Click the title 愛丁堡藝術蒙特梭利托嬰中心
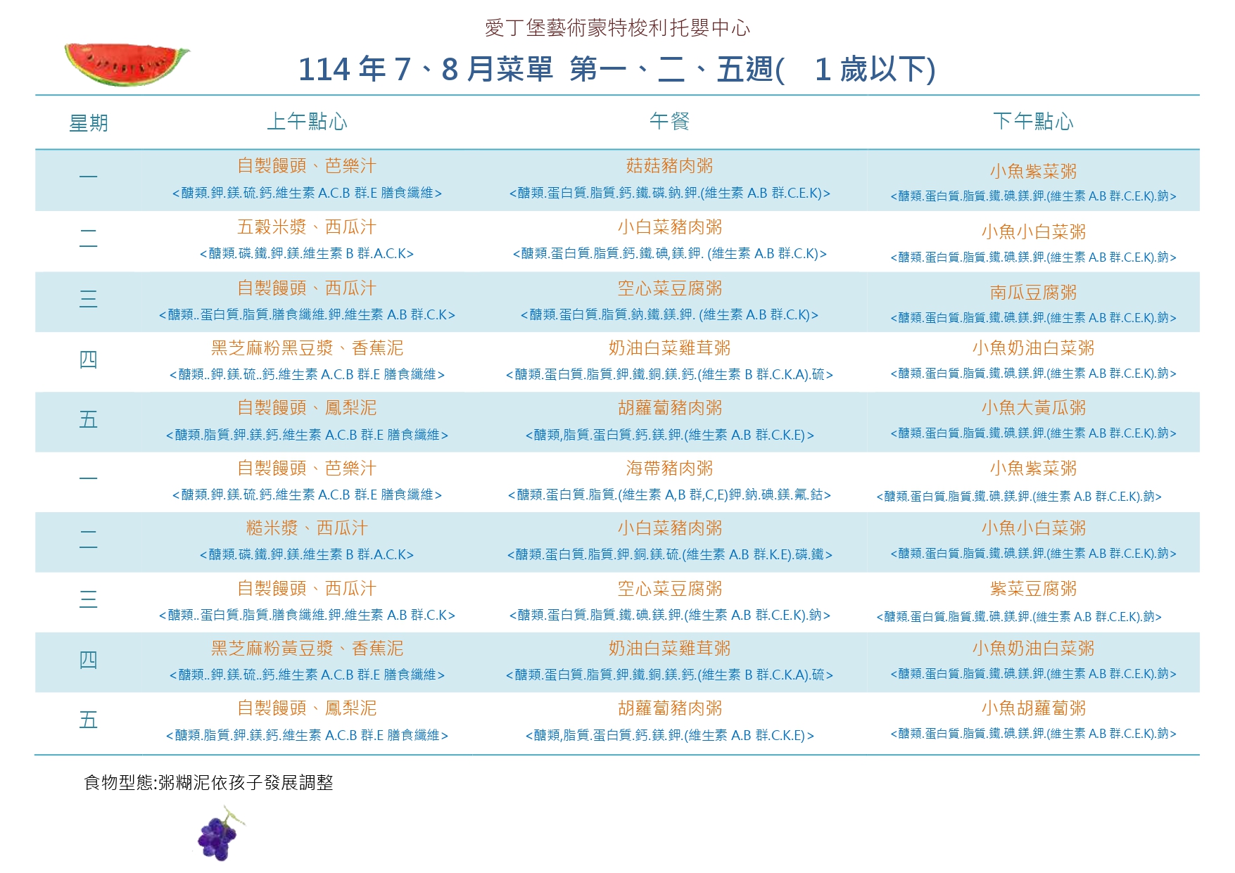 coord(617,28)
